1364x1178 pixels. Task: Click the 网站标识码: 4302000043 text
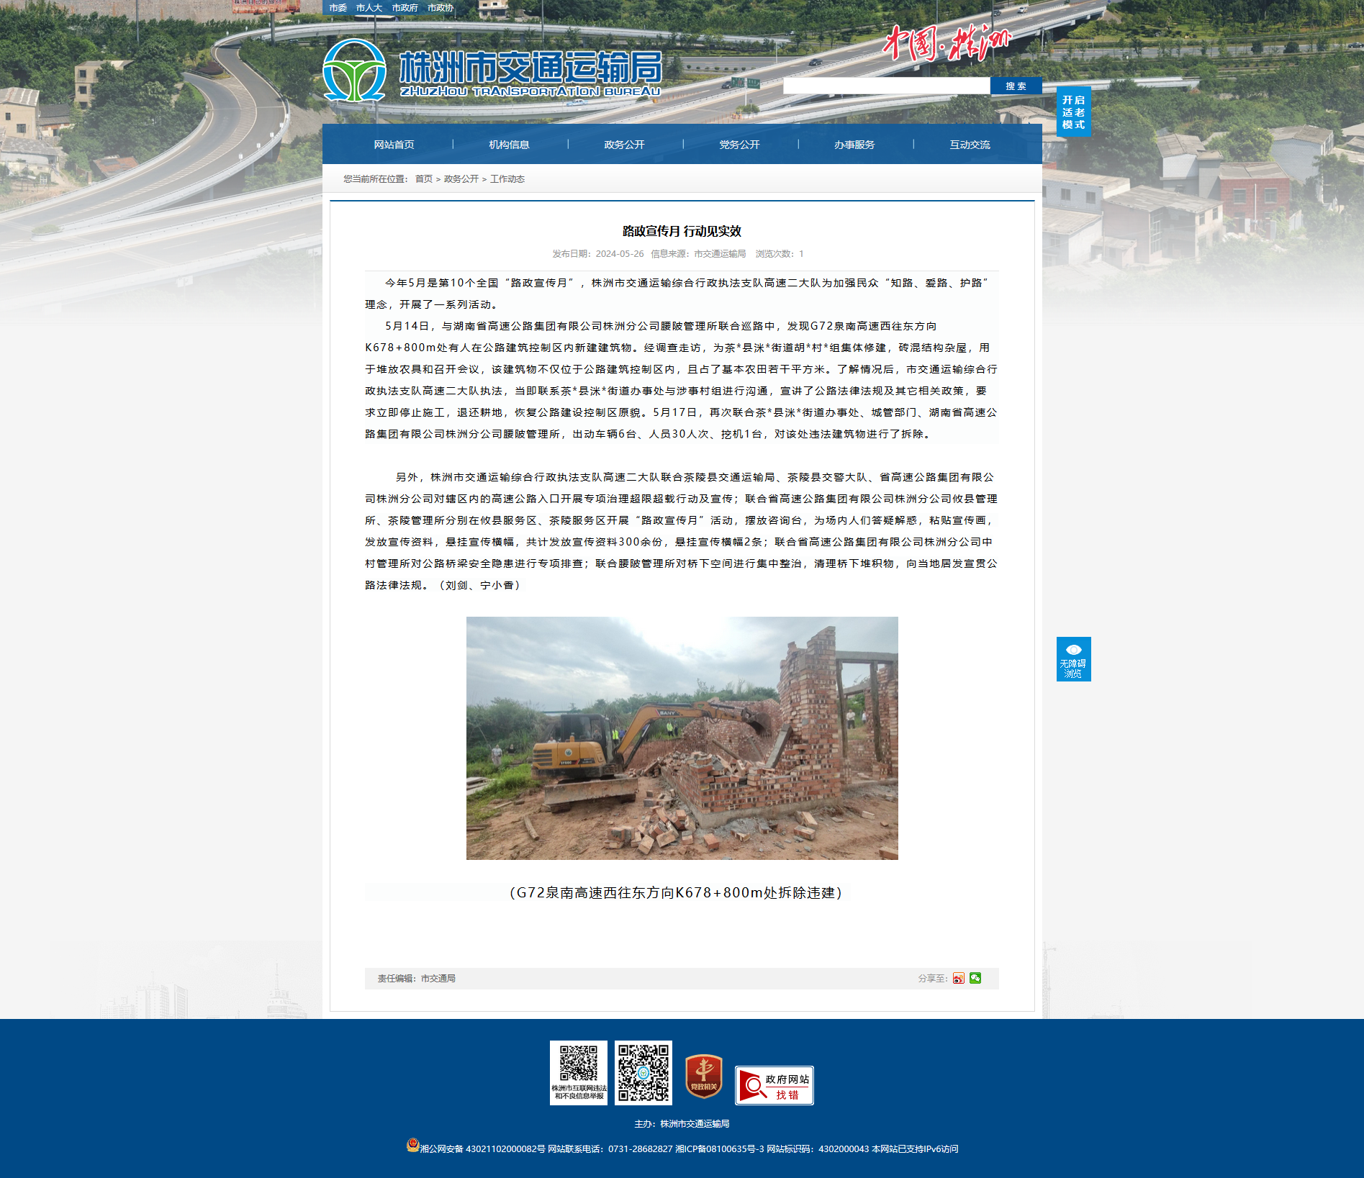tap(818, 1149)
